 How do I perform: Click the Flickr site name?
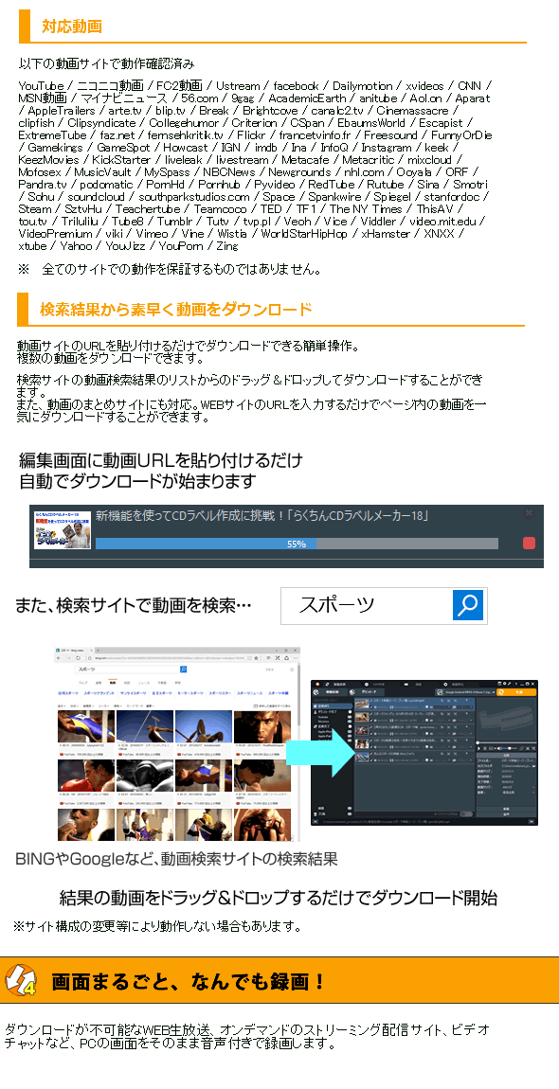pos(250,135)
